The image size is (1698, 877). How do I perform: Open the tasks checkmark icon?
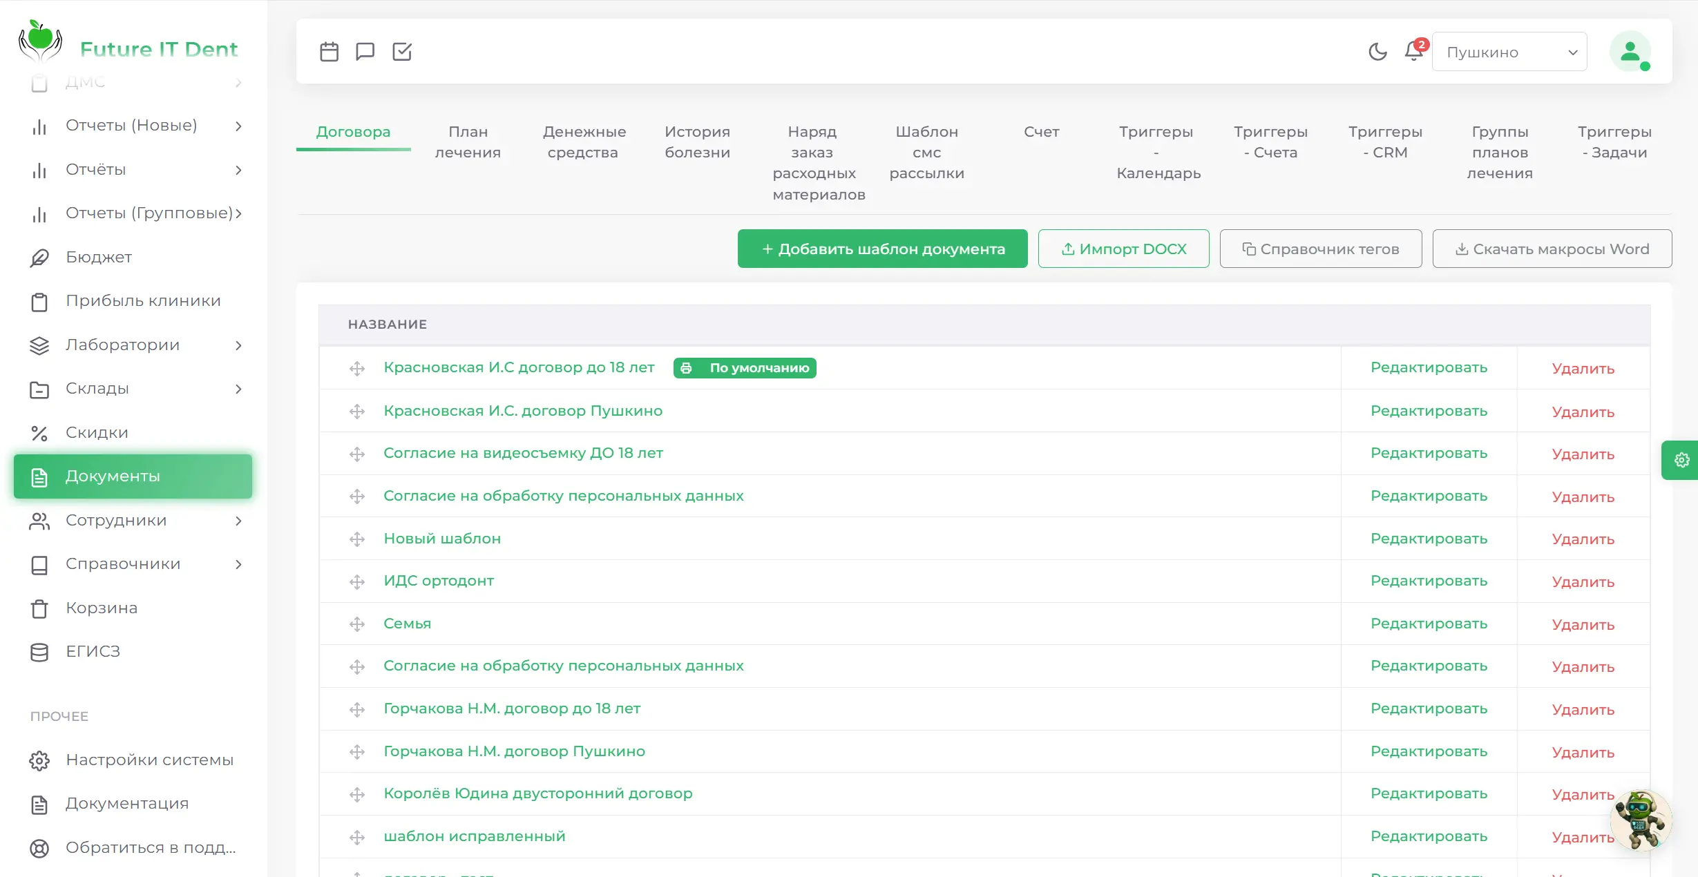click(x=401, y=52)
